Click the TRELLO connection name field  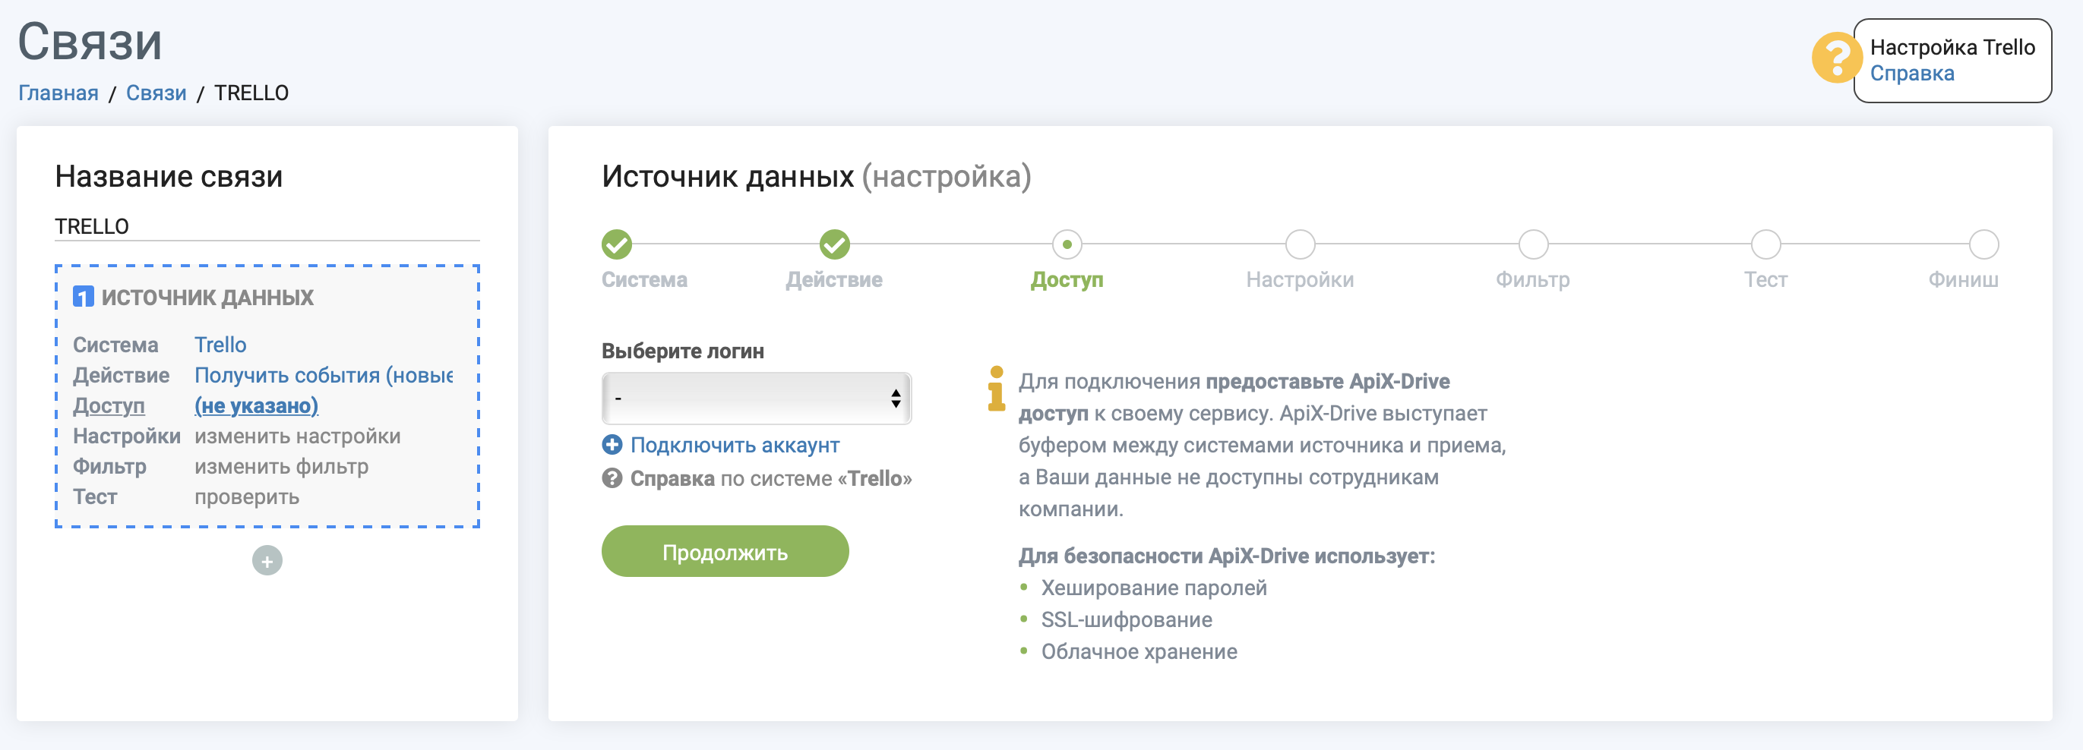coord(267,226)
